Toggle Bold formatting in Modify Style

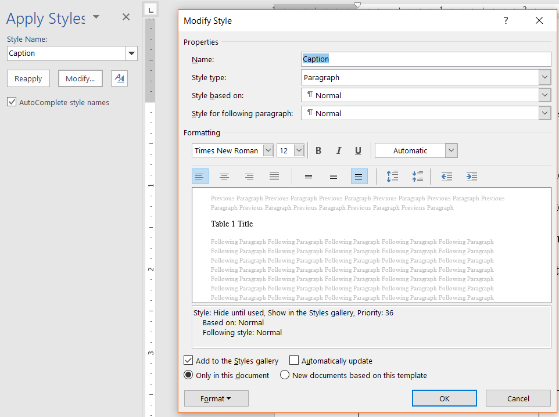(318, 151)
